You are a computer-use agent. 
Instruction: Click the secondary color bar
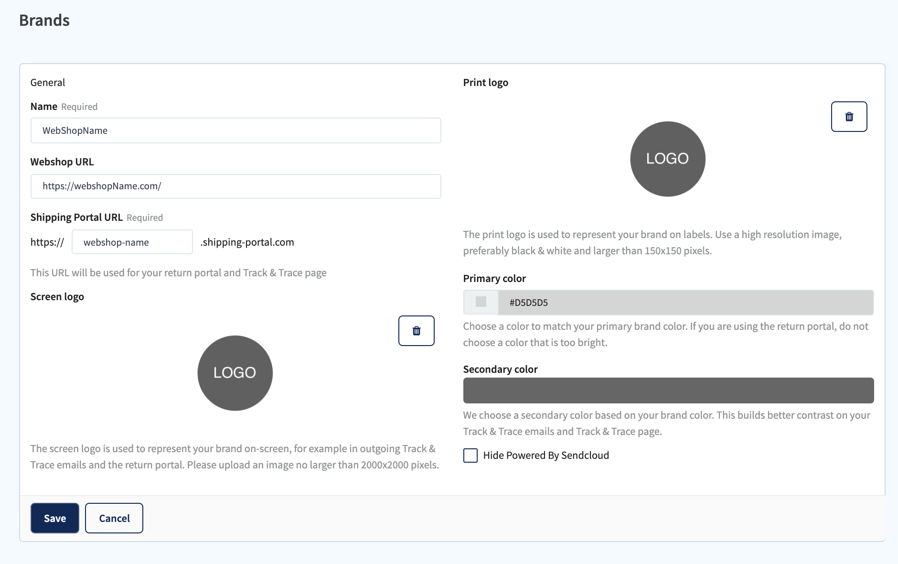point(668,390)
